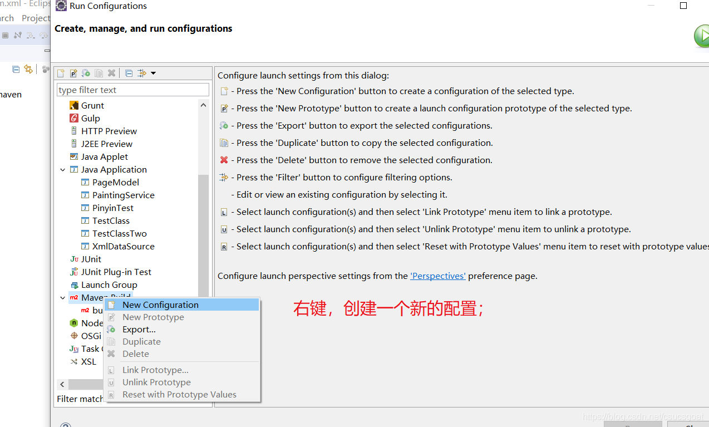
Task: Select the HTTP Preview launch type
Action: tap(104, 131)
